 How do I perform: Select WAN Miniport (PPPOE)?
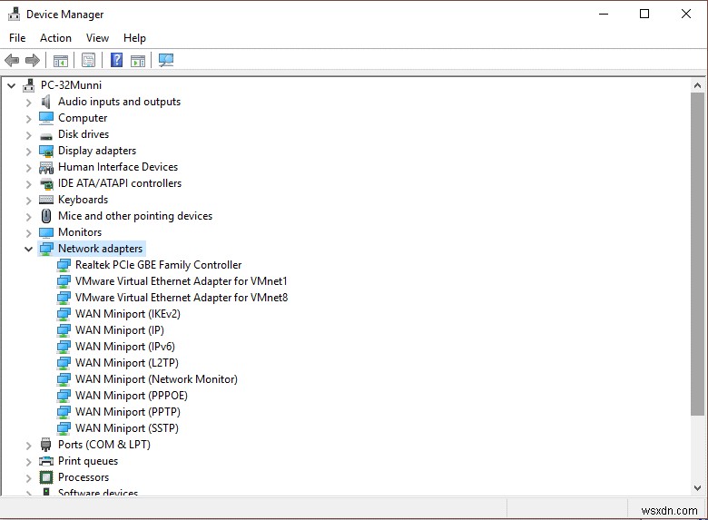132,396
